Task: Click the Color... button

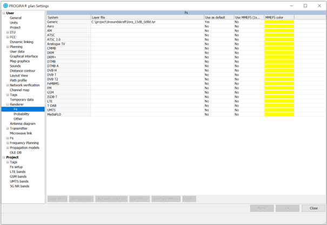Action: 189,199
